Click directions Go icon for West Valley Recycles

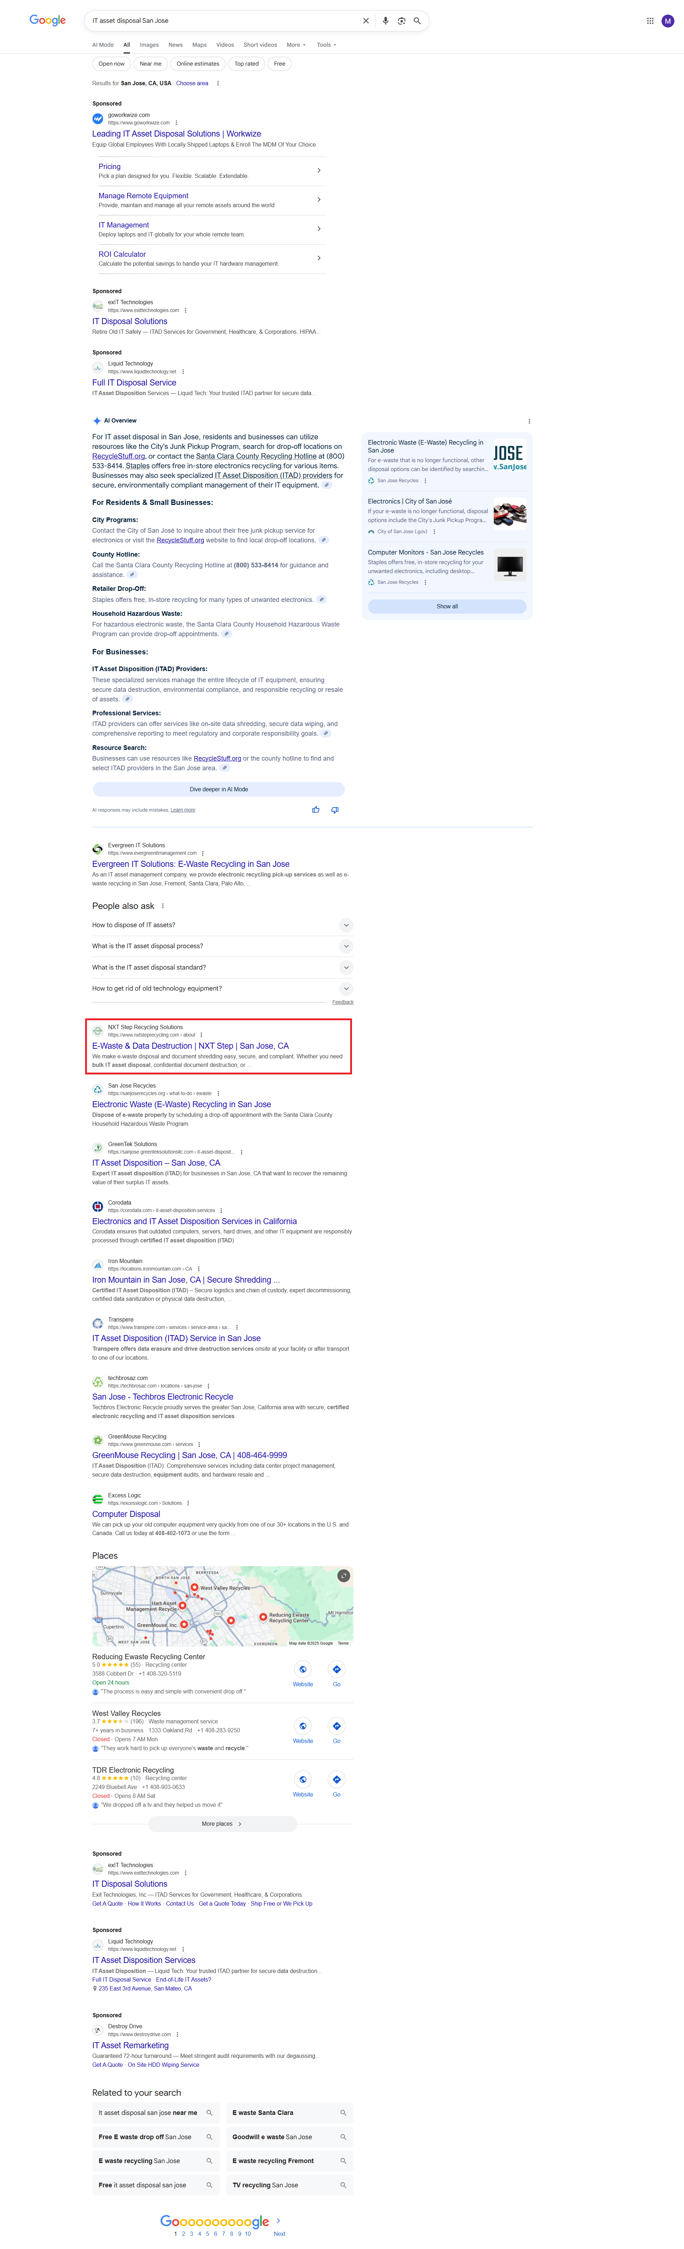coord(336,1726)
